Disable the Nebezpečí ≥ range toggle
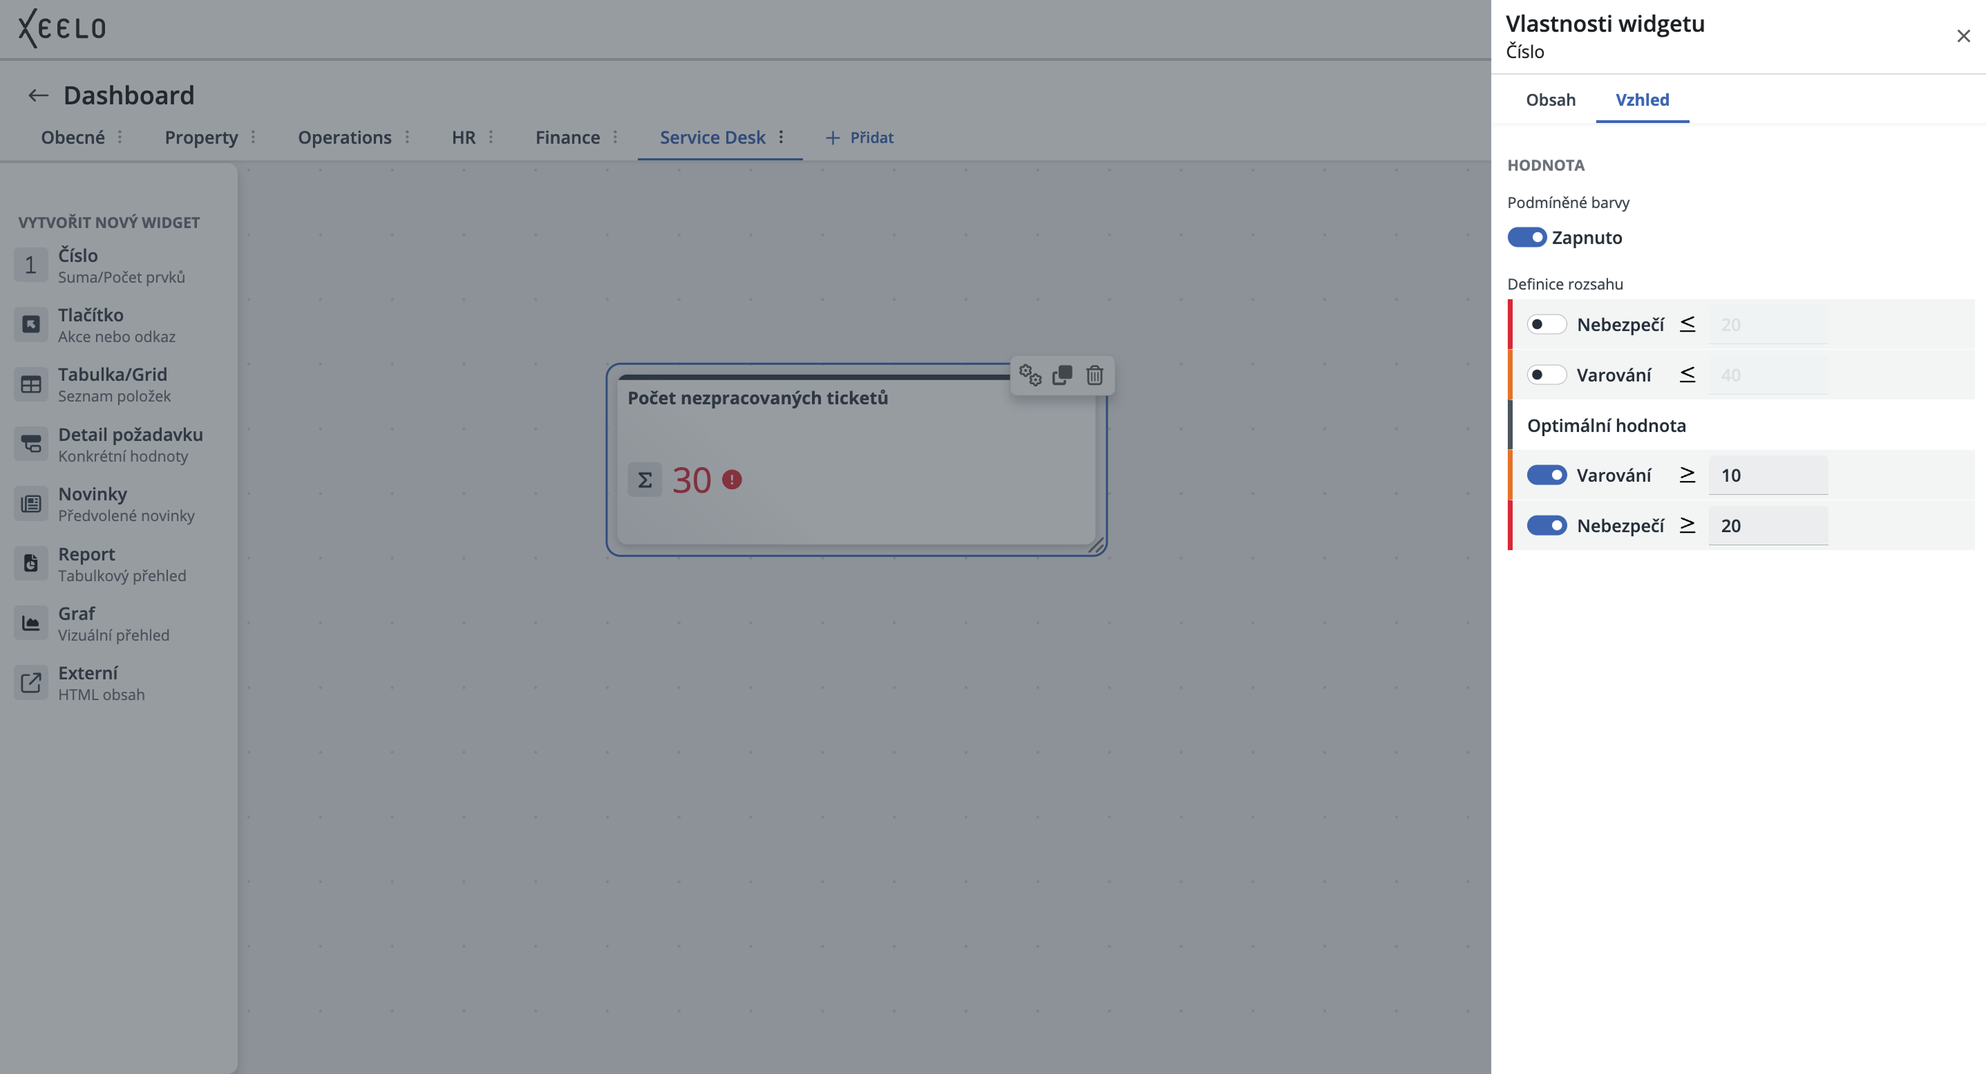The width and height of the screenshot is (1986, 1074). [x=1547, y=525]
